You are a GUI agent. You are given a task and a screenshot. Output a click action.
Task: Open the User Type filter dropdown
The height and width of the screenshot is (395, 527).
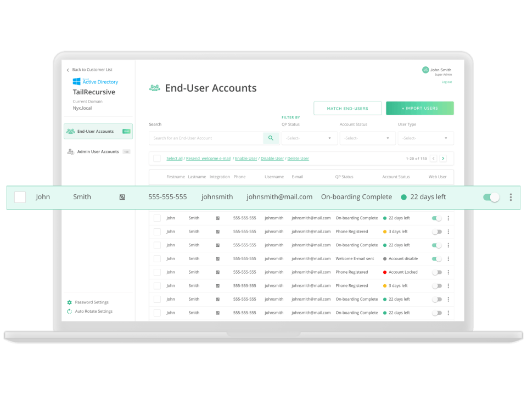tap(425, 138)
